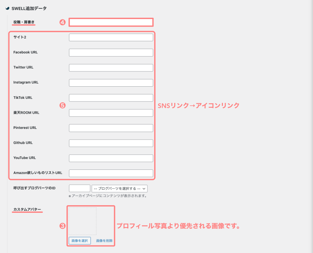Click the SWELL logo icon beside the heading
The width and height of the screenshot is (313, 253).
pos(7,8)
